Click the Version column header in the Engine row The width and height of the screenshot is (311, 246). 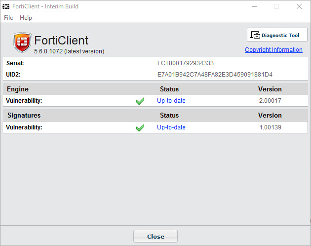pos(270,89)
